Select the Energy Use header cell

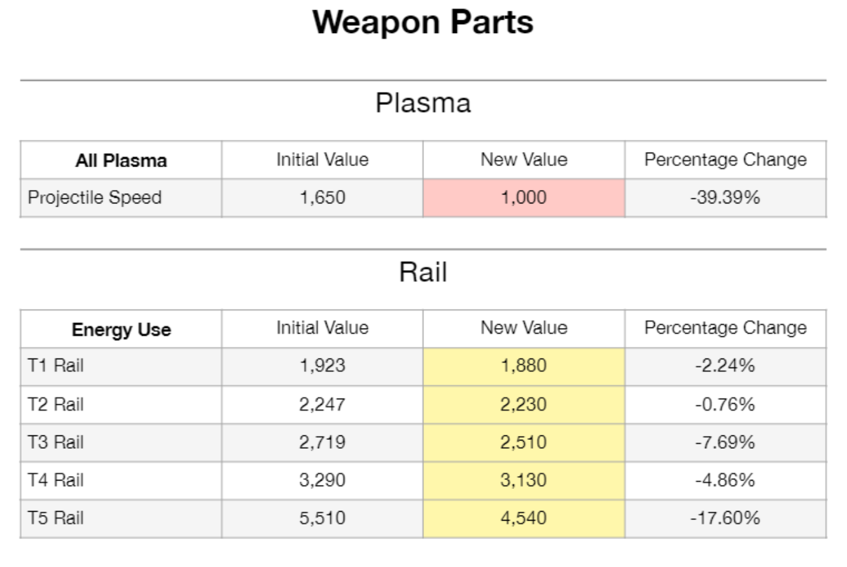[121, 329]
